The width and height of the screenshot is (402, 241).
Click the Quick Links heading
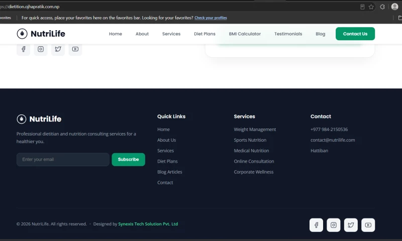coord(171,116)
